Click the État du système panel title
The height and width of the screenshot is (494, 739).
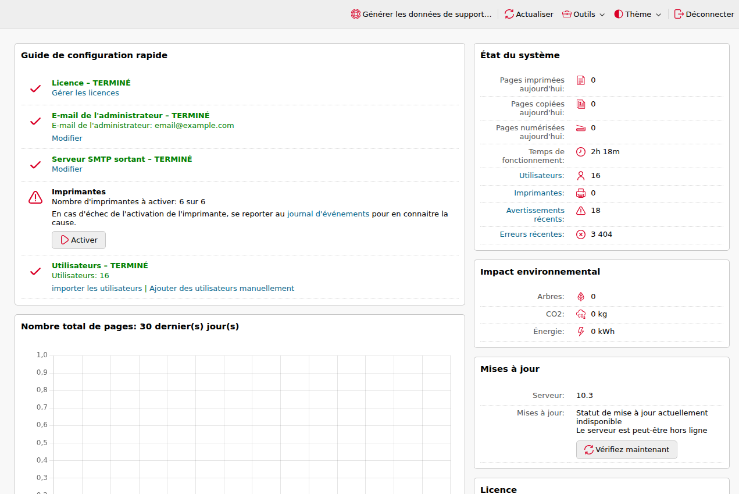coord(520,56)
